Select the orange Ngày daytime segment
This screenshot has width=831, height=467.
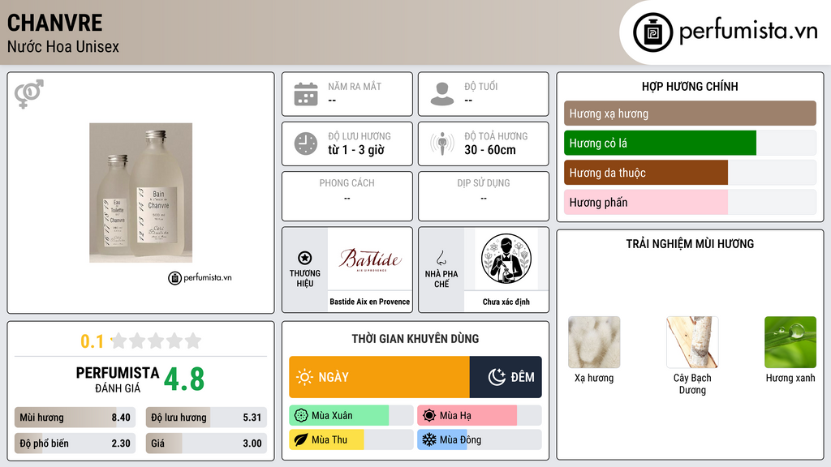(380, 377)
